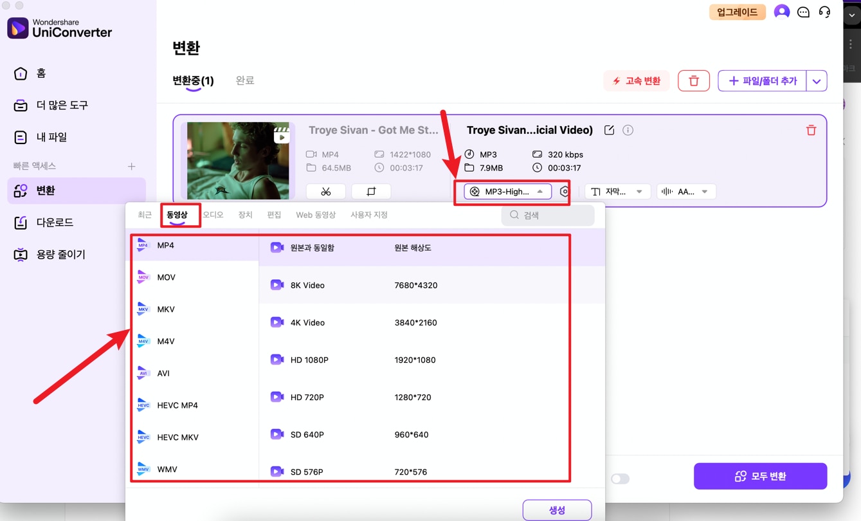Click the 파일/폴더 추가 button

[763, 81]
